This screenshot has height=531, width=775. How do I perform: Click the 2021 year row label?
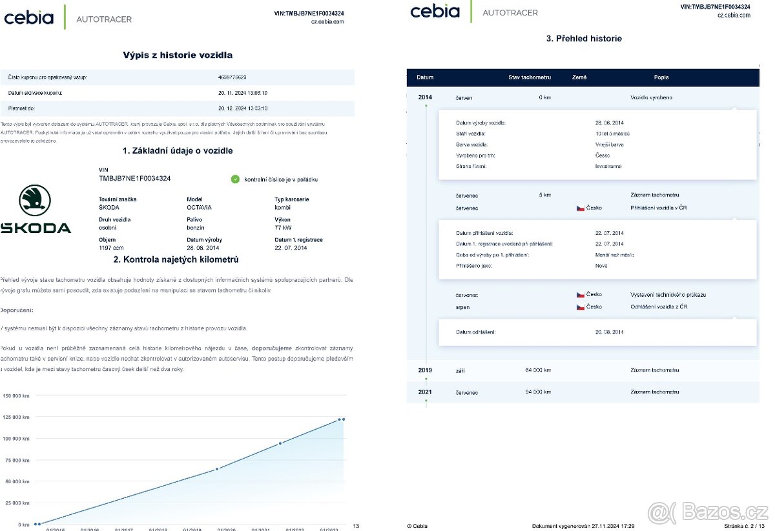[425, 392]
